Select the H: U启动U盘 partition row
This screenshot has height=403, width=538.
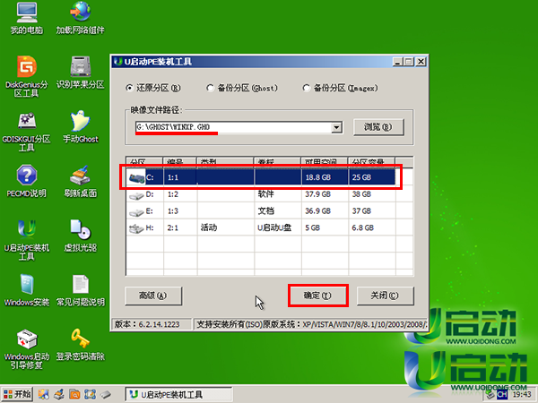pyautogui.click(x=260, y=227)
